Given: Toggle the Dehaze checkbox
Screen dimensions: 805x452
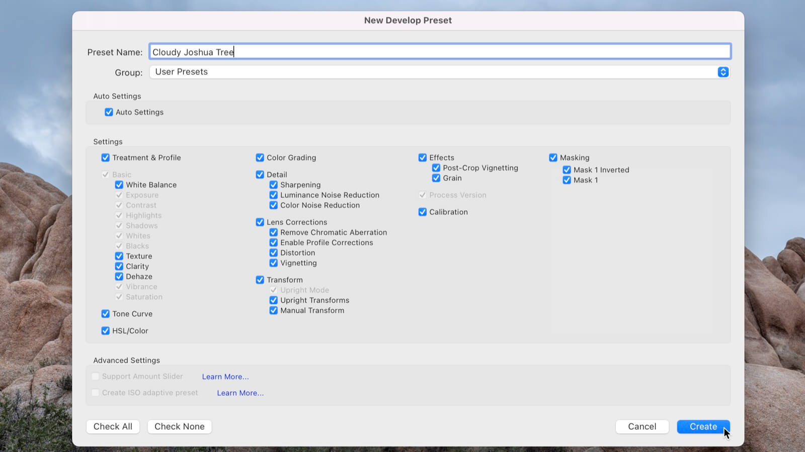Looking at the screenshot, I should point(119,277).
